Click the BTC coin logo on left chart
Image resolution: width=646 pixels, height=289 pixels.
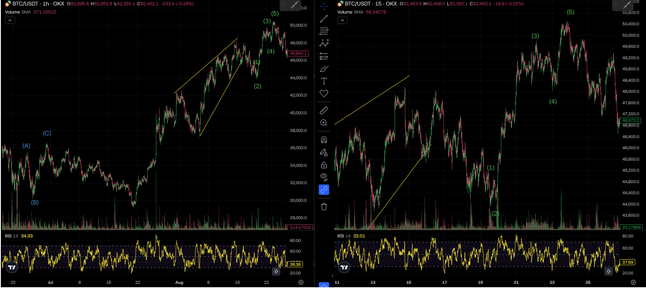(7, 4)
